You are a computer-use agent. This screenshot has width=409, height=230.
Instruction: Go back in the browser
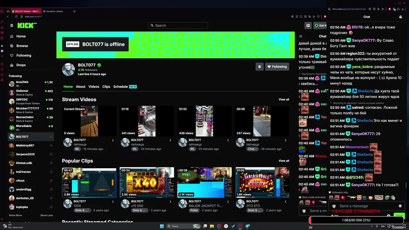point(7,17)
